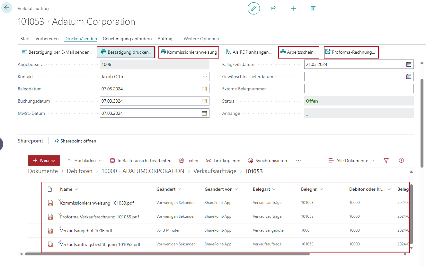Open the Start tab

tap(25, 39)
